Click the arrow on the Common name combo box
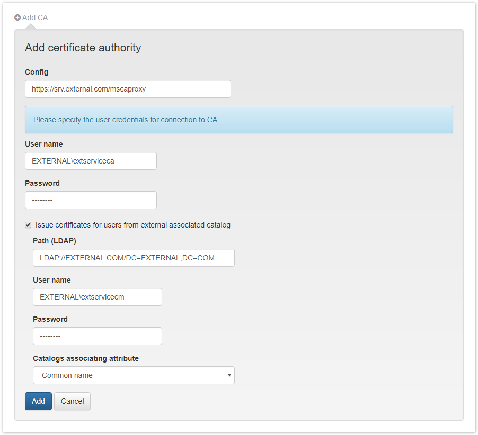The width and height of the screenshot is (478, 435). (x=229, y=375)
